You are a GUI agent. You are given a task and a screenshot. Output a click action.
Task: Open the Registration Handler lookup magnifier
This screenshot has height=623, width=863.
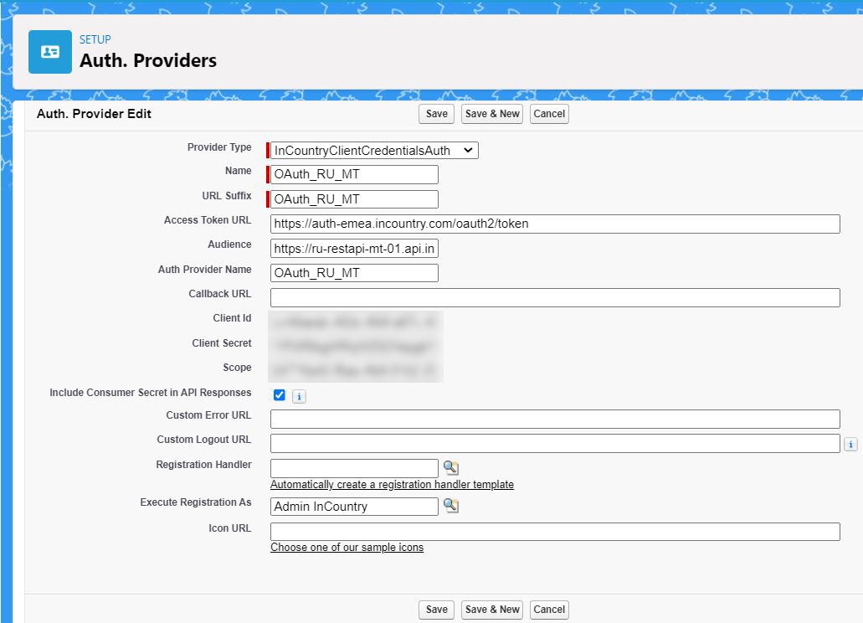pos(451,467)
